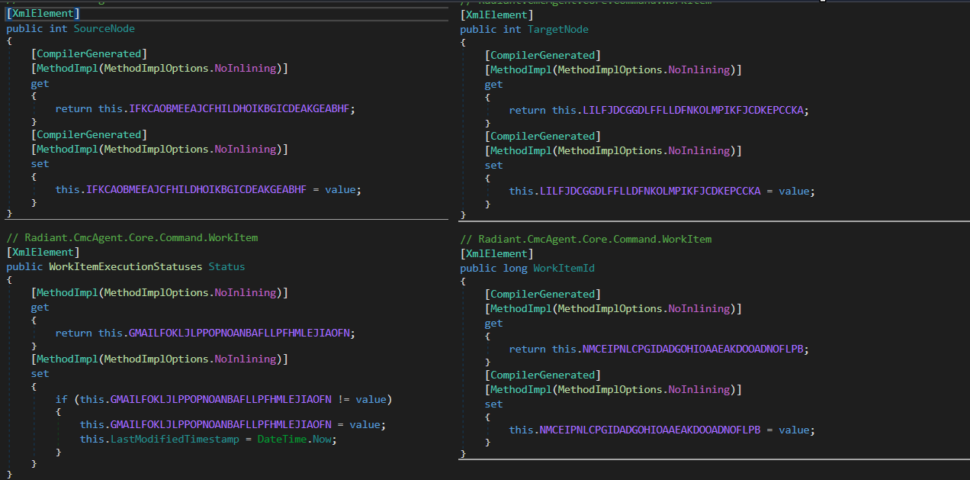Click the 'long' keyword before WorkItemId
Viewport: 970px width, 480px height.
pyautogui.click(x=515, y=268)
